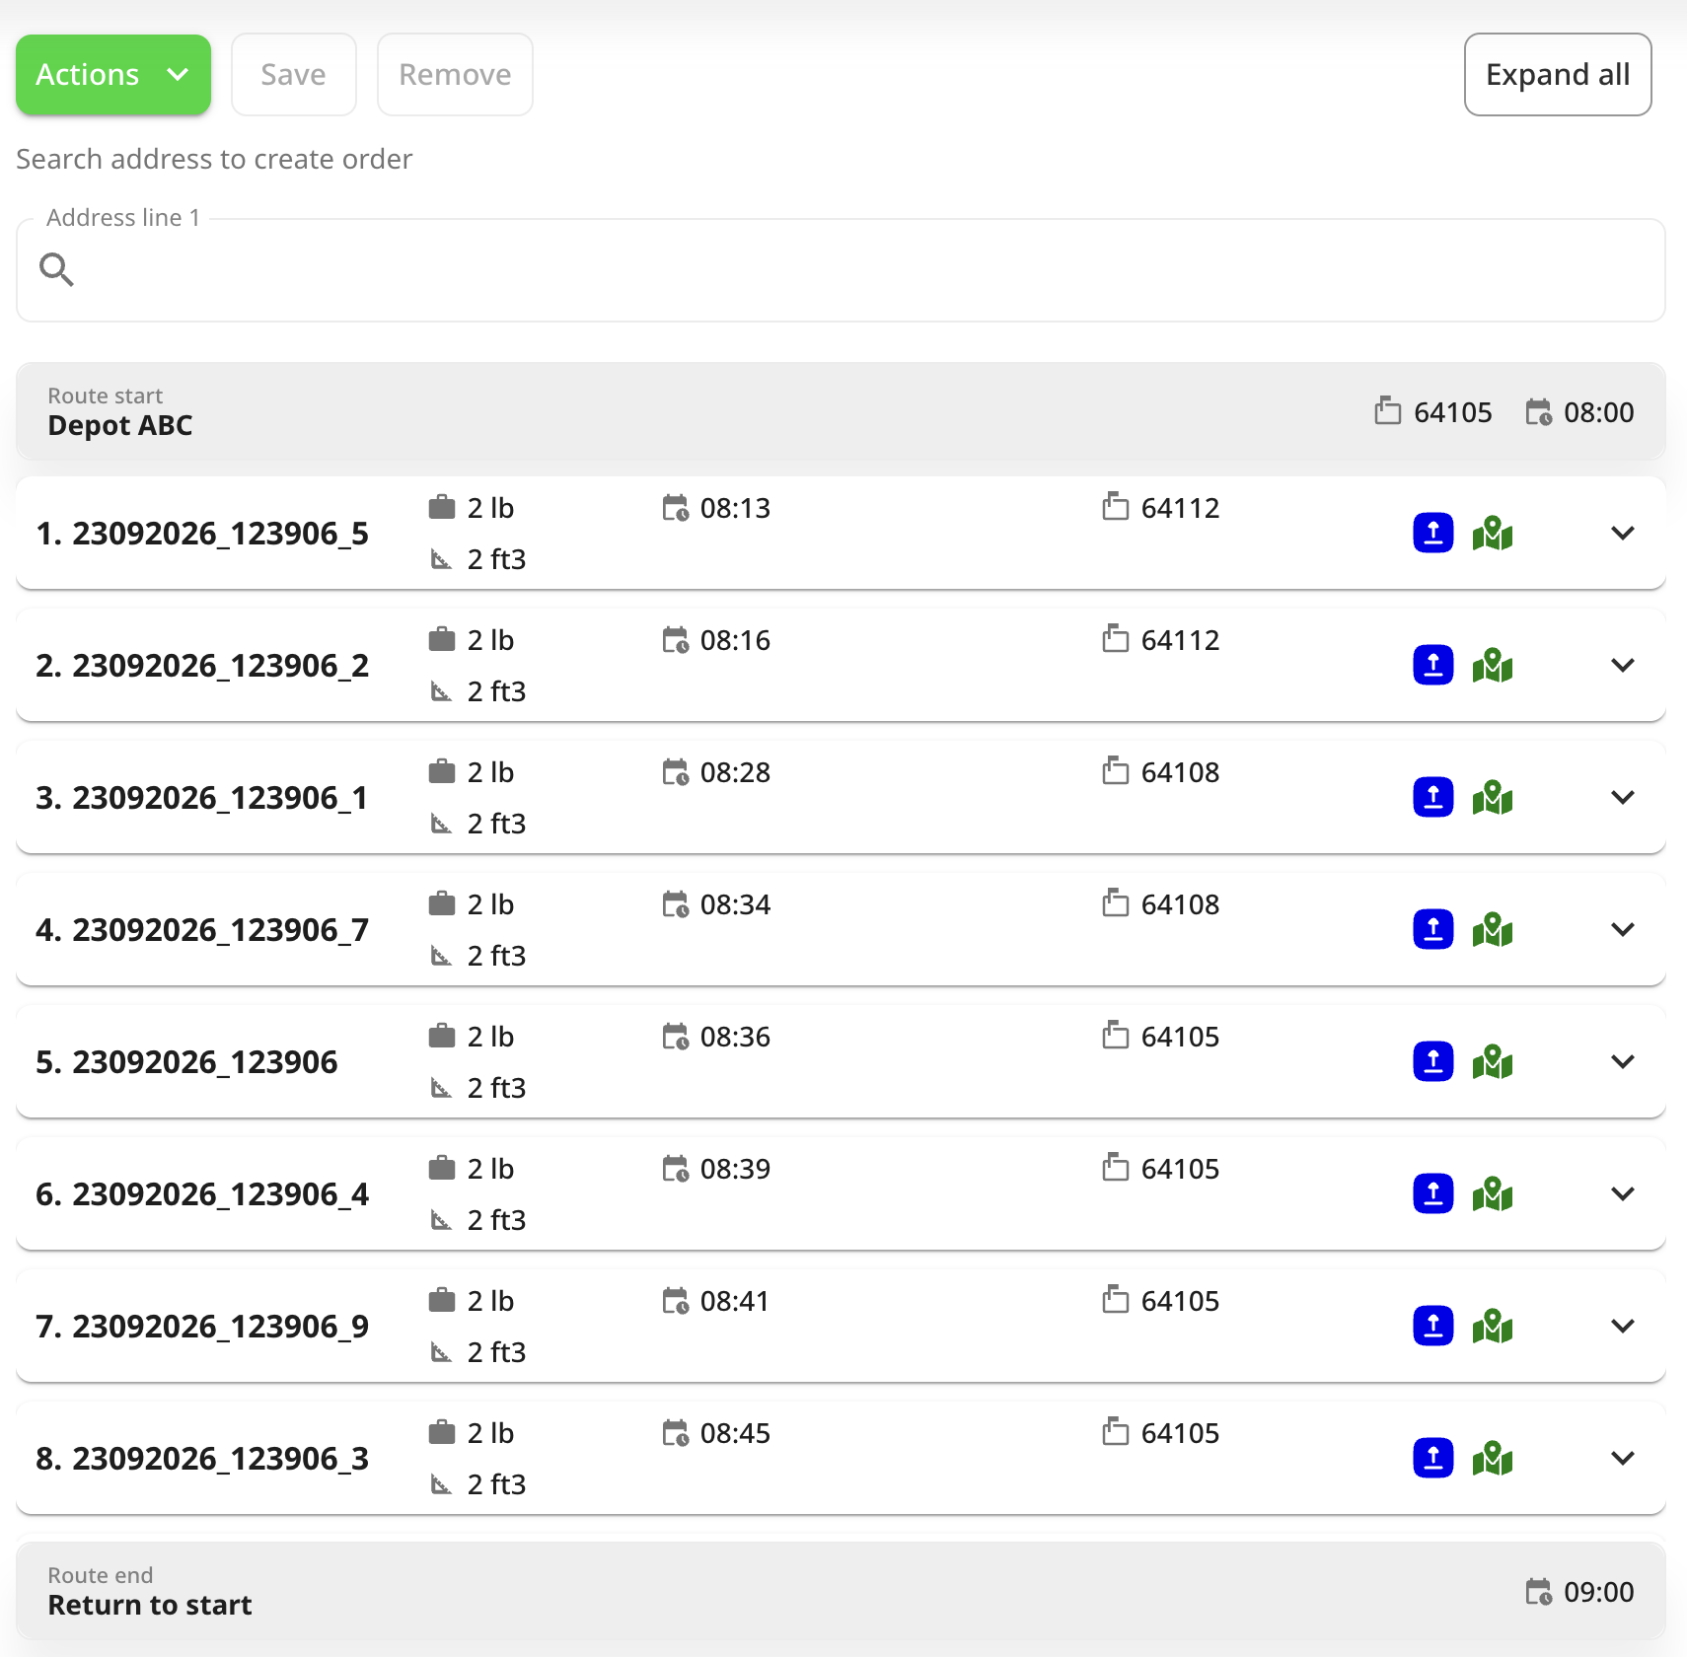Open map icon on row 23092026_123906_4

click(x=1493, y=1194)
